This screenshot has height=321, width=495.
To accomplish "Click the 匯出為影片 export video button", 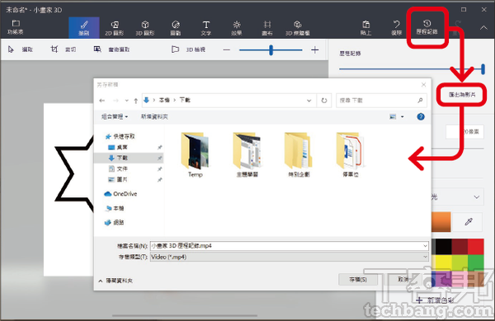I will click(x=462, y=94).
